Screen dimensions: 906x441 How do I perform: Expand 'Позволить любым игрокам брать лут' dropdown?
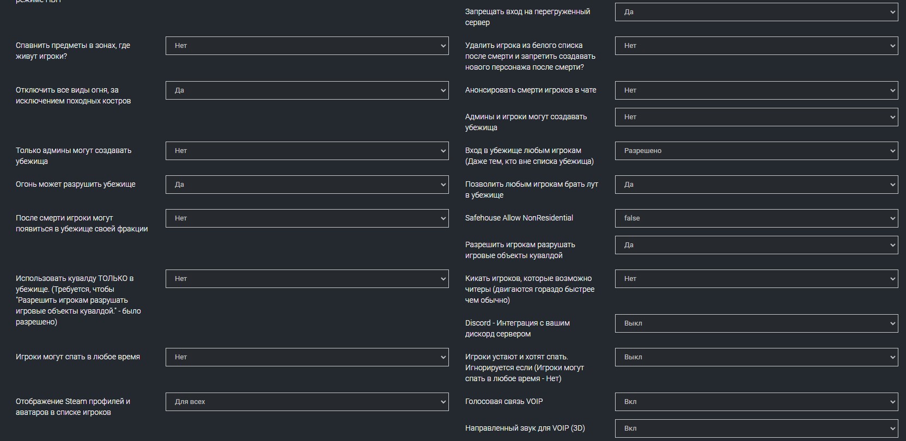[x=756, y=185]
